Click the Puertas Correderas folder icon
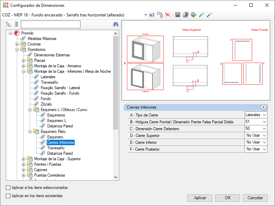 (x=30, y=175)
